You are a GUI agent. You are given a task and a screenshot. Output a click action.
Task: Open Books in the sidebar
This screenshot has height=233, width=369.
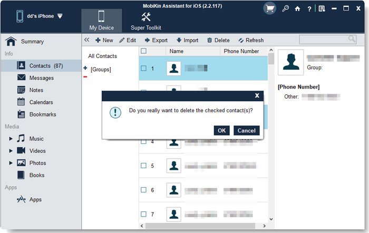click(x=37, y=175)
